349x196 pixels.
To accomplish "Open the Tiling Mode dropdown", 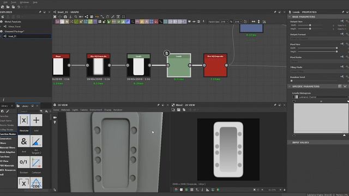I will [x=319, y=71].
